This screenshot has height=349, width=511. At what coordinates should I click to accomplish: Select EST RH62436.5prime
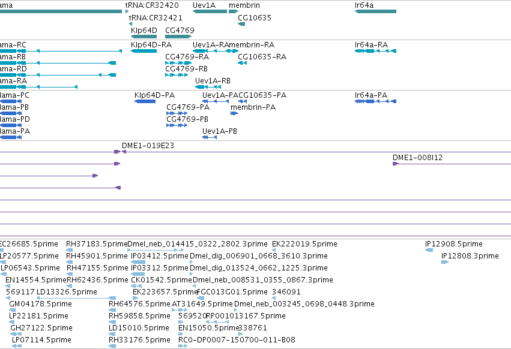pos(70,286)
